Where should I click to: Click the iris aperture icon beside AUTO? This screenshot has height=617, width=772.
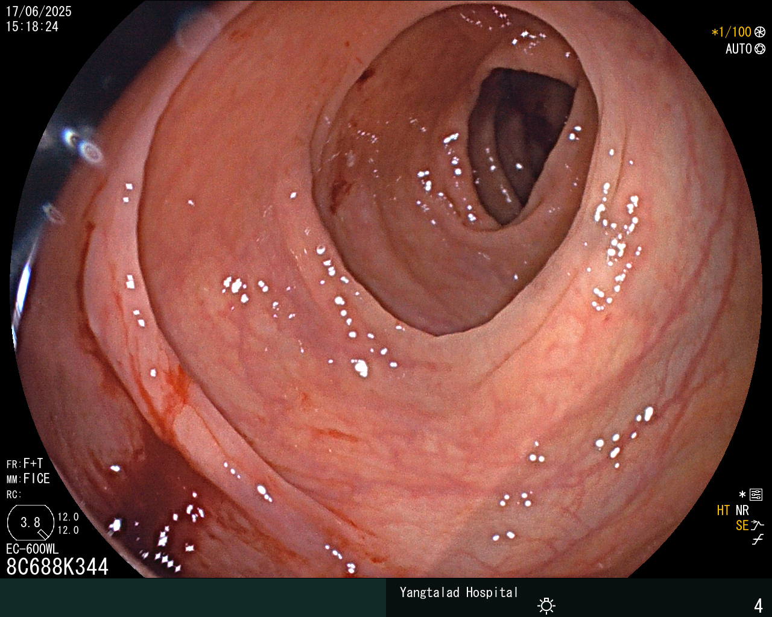760,49
